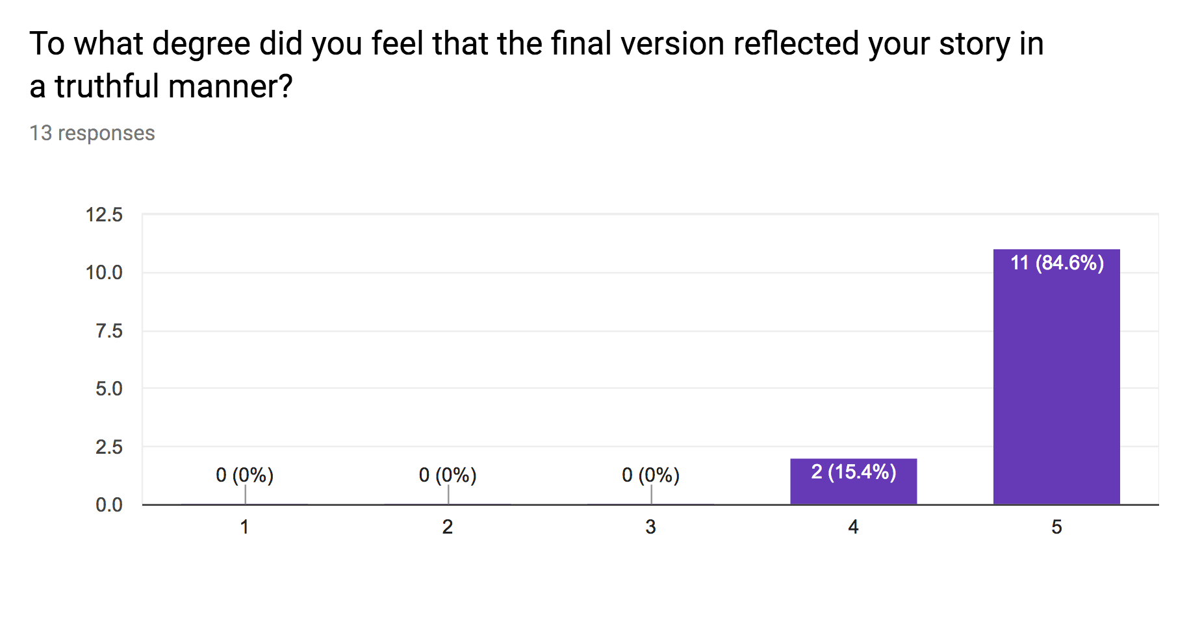Click y-axis value "2.5"
The height and width of the screenshot is (618, 1189).
(109, 447)
